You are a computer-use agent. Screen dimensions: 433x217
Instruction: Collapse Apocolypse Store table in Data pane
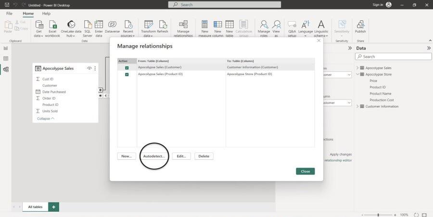(x=357, y=74)
